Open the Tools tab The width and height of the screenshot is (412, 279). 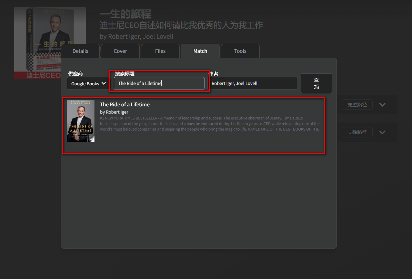tap(240, 51)
